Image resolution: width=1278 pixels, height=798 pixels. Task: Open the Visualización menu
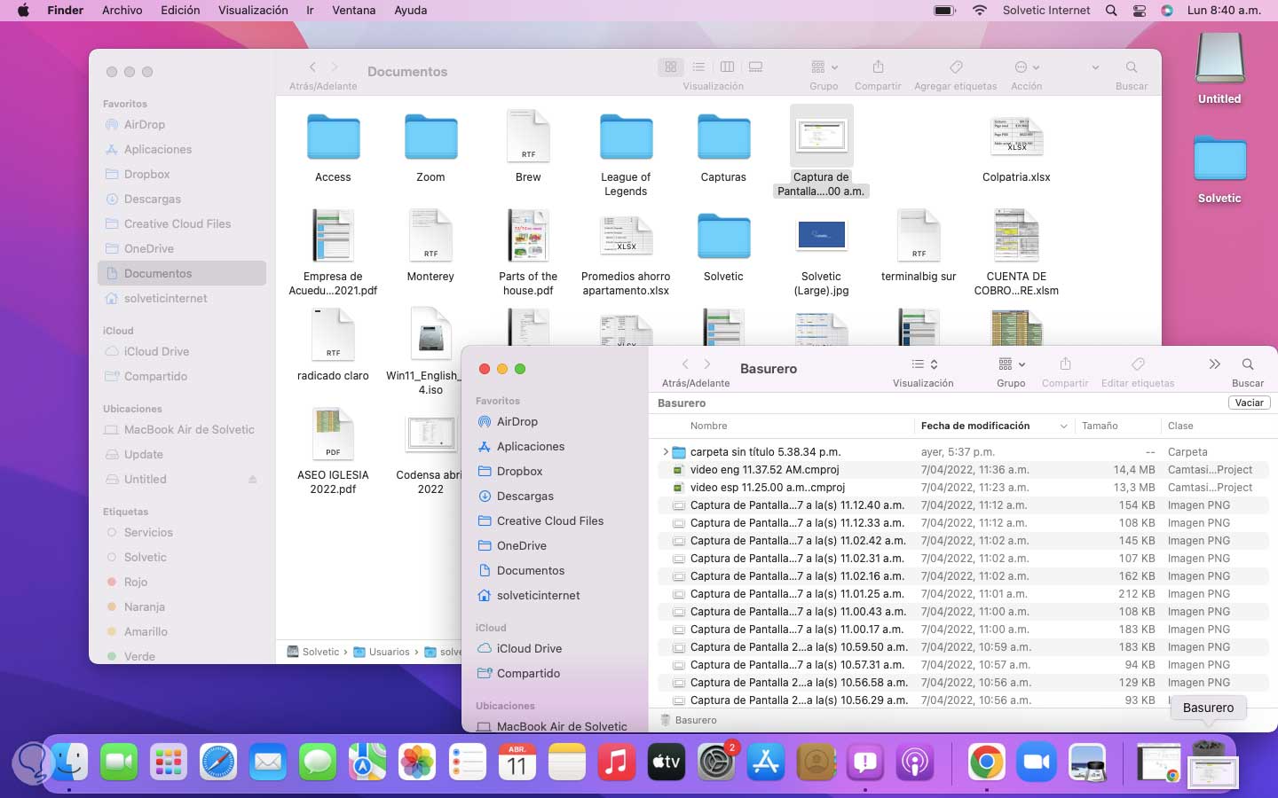pyautogui.click(x=253, y=11)
